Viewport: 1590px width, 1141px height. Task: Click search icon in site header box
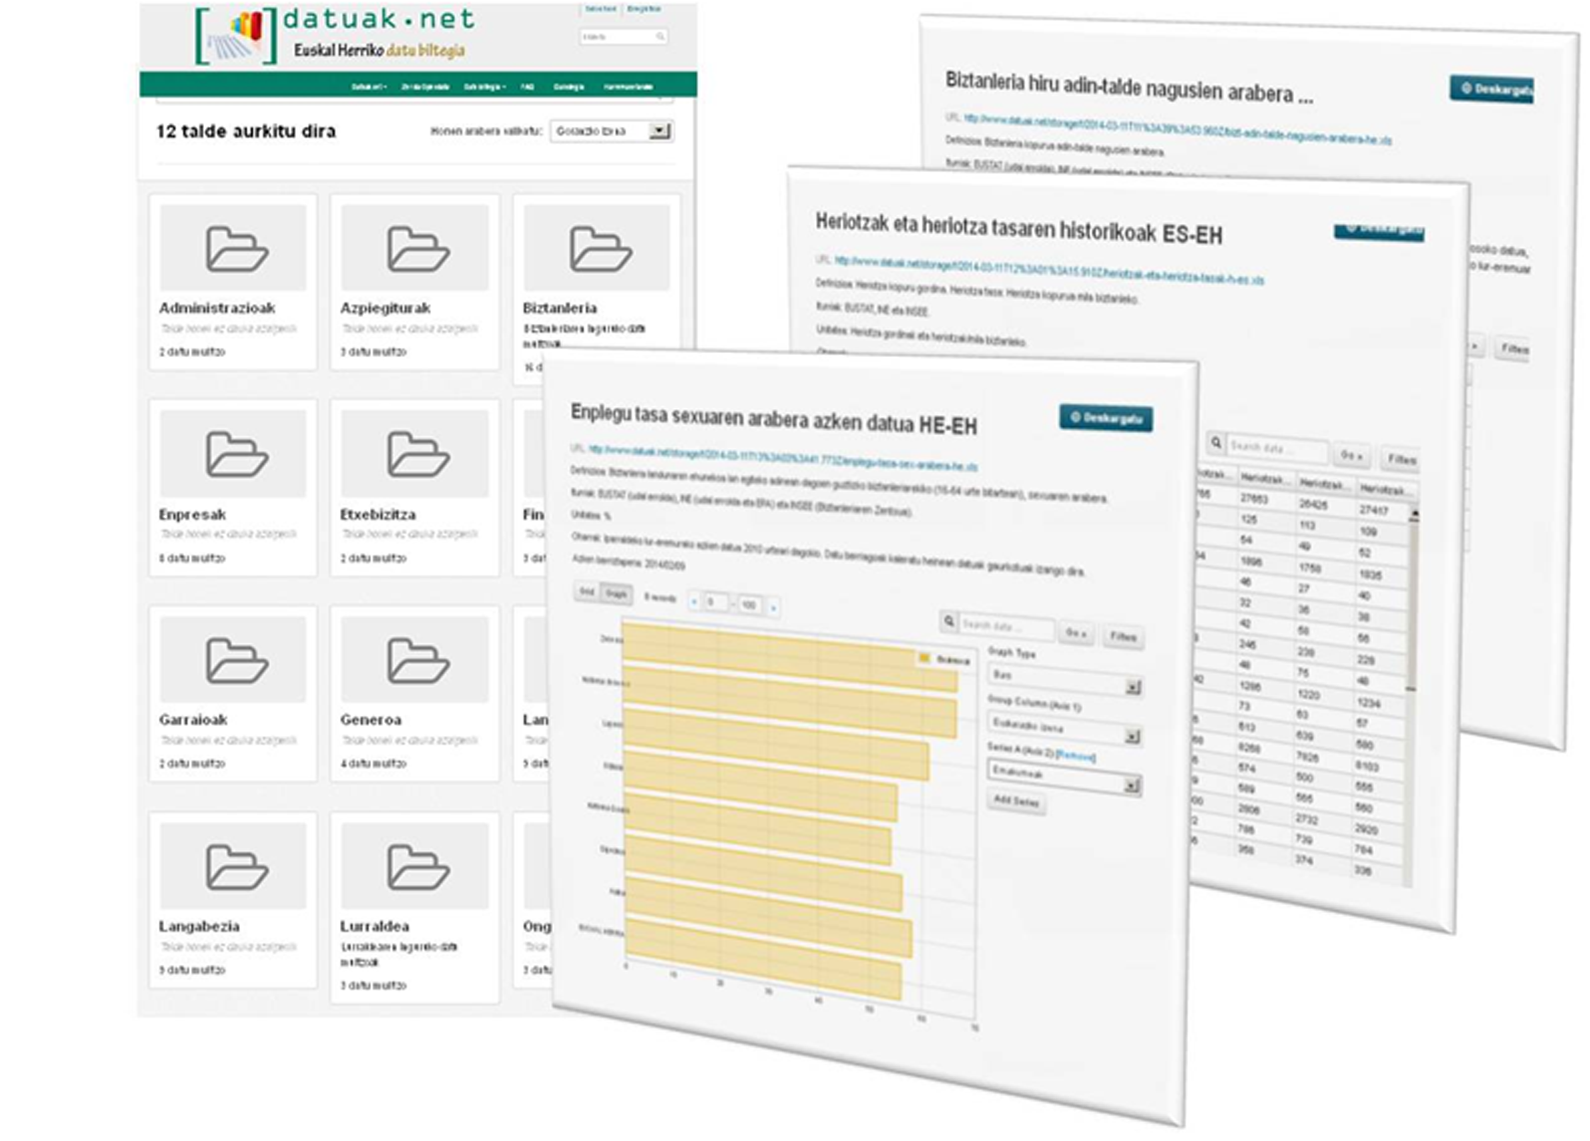pos(660,36)
